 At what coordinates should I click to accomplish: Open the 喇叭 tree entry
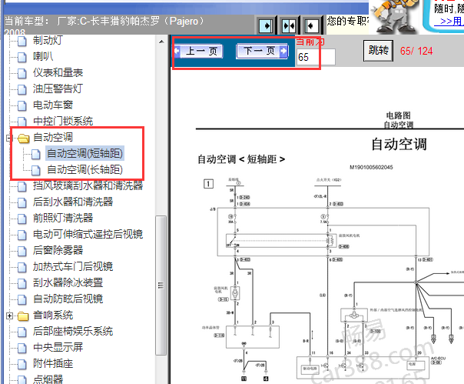tap(43, 56)
